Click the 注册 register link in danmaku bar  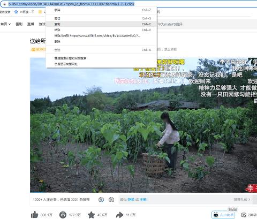tap(143, 200)
